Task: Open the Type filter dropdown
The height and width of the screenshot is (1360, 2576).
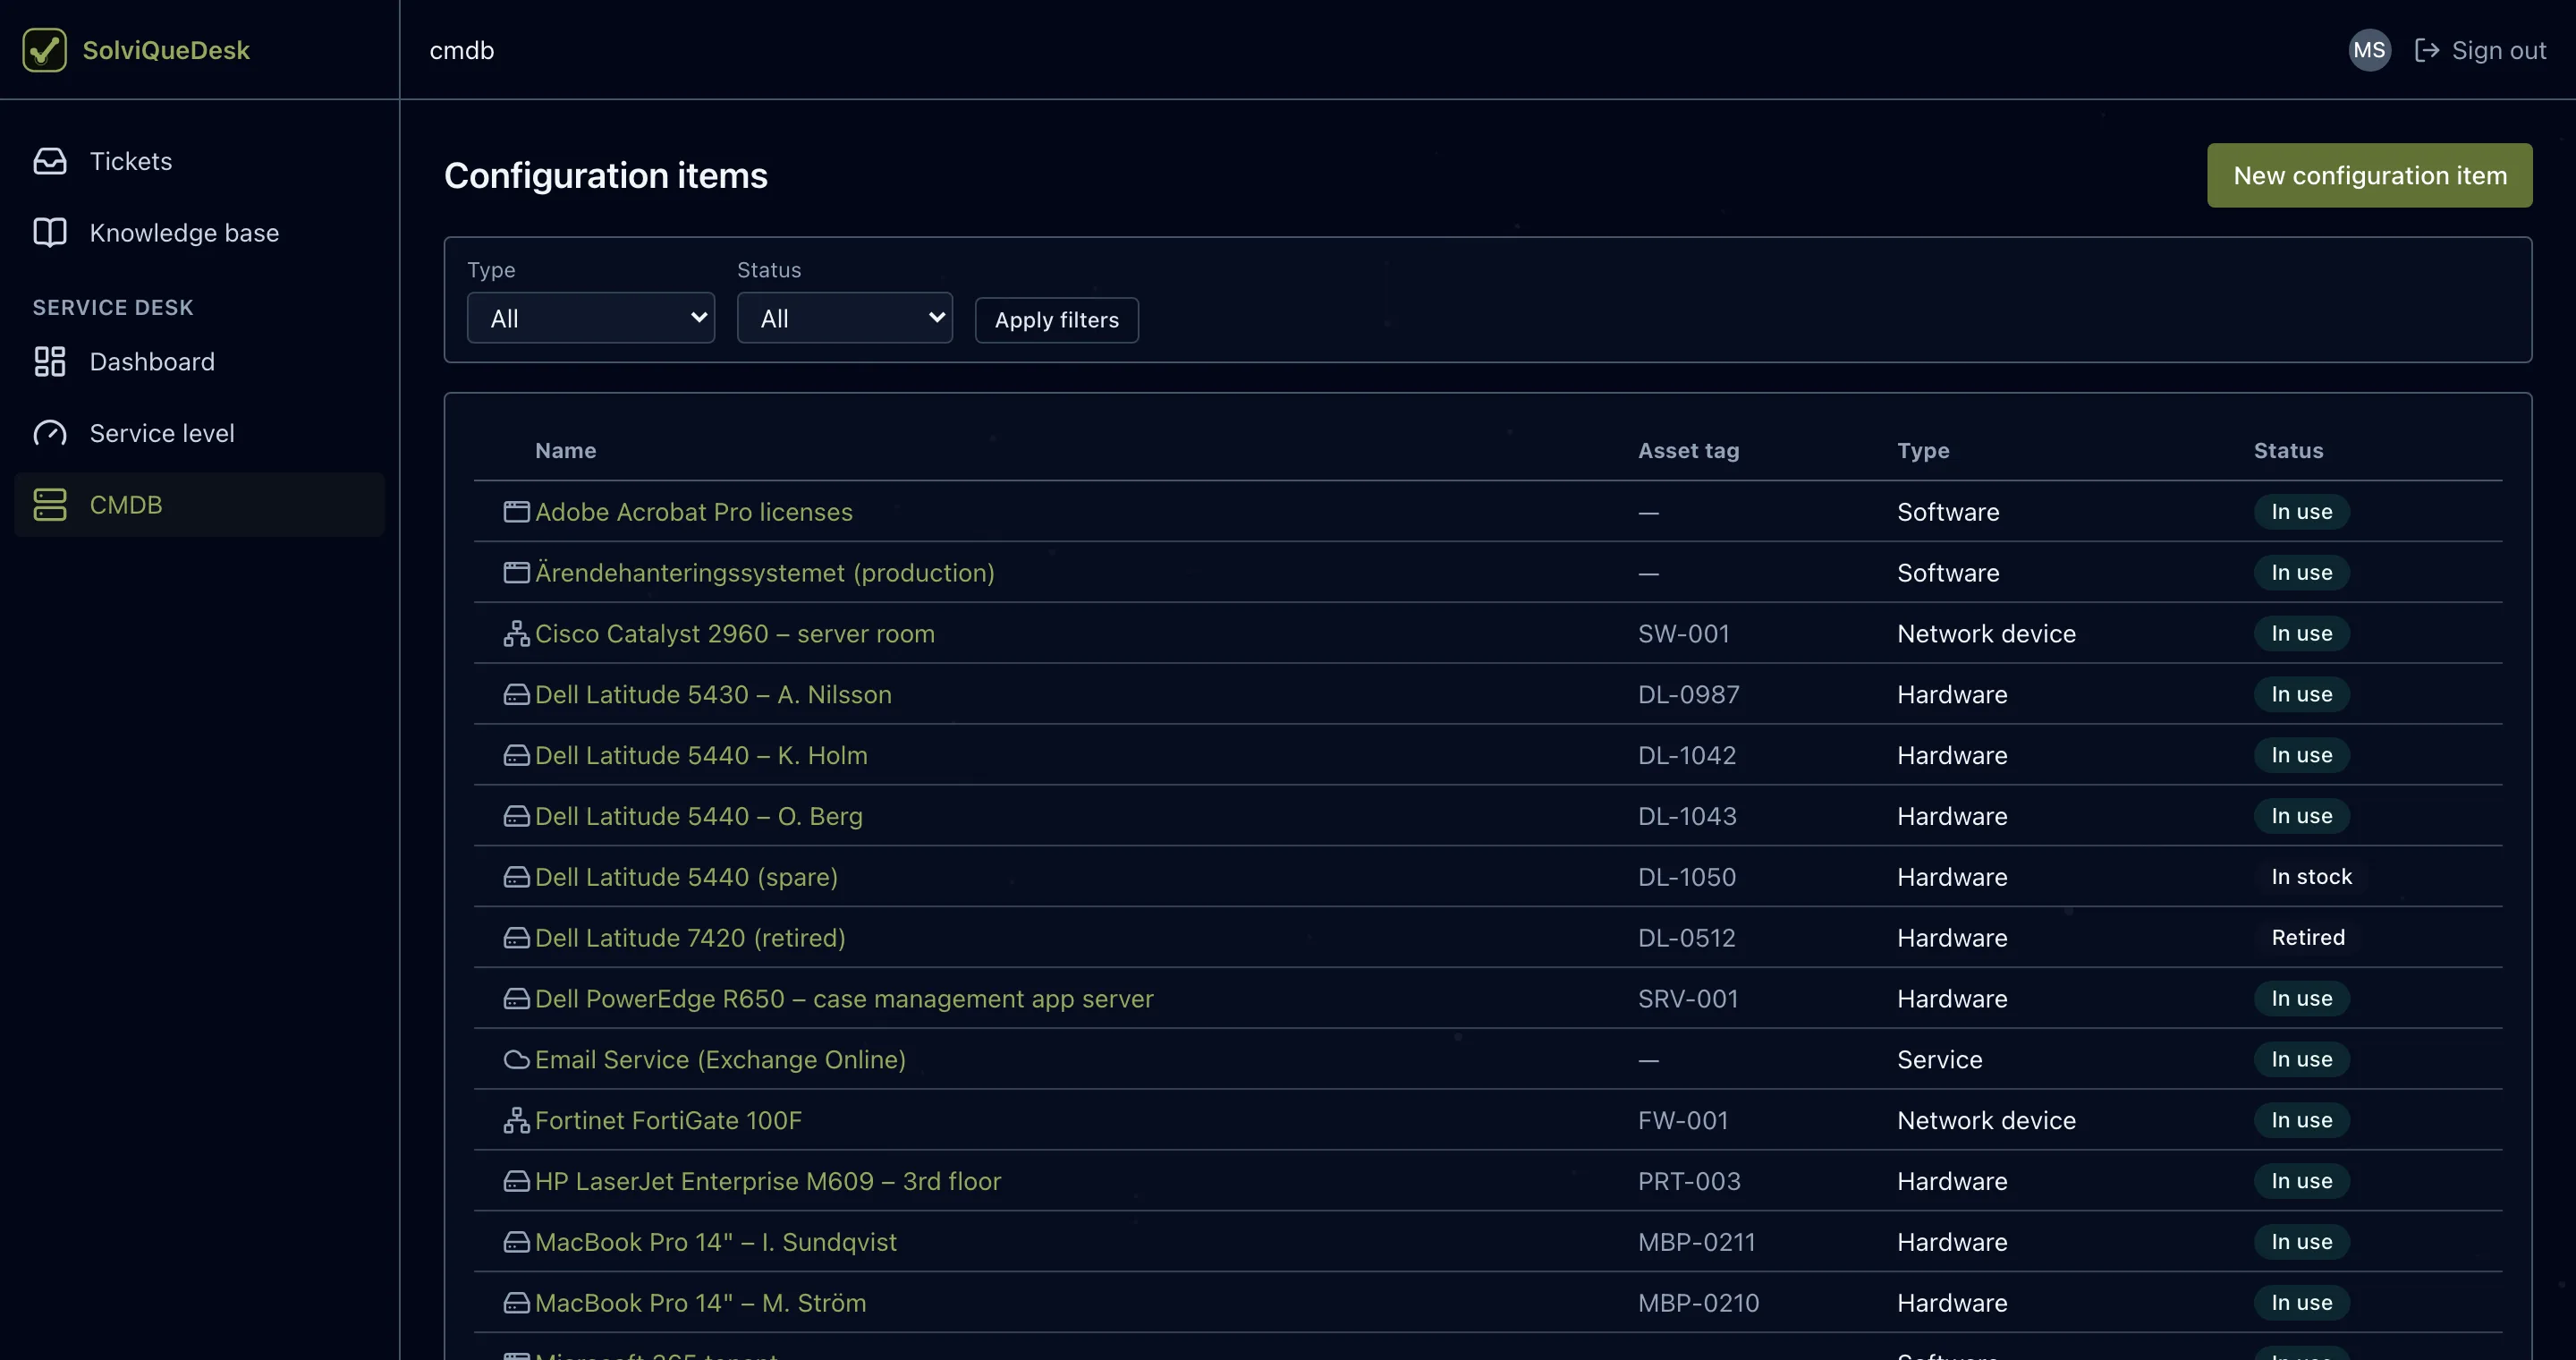Action: click(591, 318)
